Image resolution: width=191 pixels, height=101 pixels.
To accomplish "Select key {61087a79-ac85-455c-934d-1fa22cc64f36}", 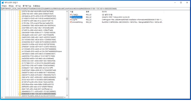I will tap(37, 82).
